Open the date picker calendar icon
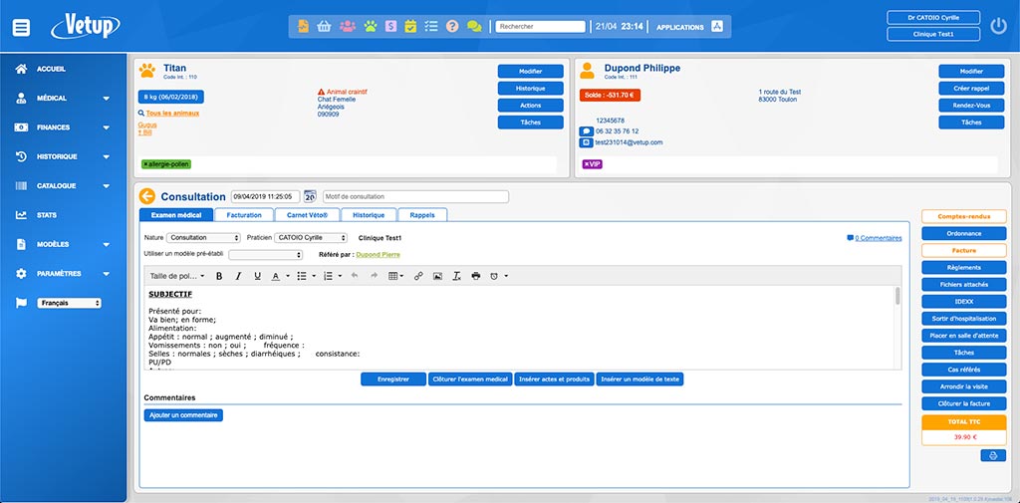This screenshot has width=1020, height=503. click(310, 196)
